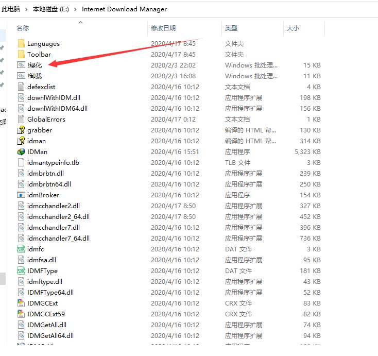Click the IDMGCExt59 CRX file icon
378x356 pixels.
[x=21, y=314]
